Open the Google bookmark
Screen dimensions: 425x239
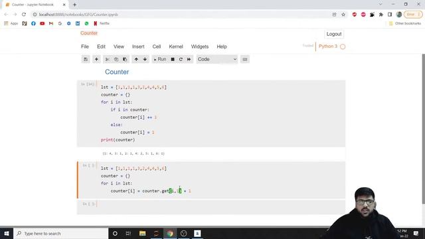pos(60,24)
